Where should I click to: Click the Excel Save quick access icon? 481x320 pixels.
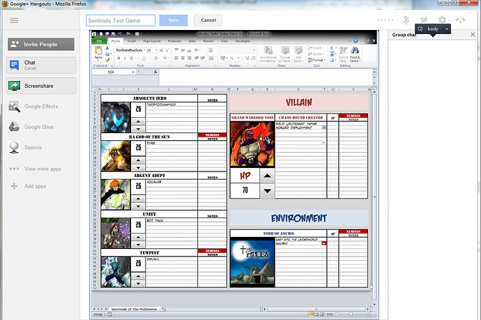107,34
